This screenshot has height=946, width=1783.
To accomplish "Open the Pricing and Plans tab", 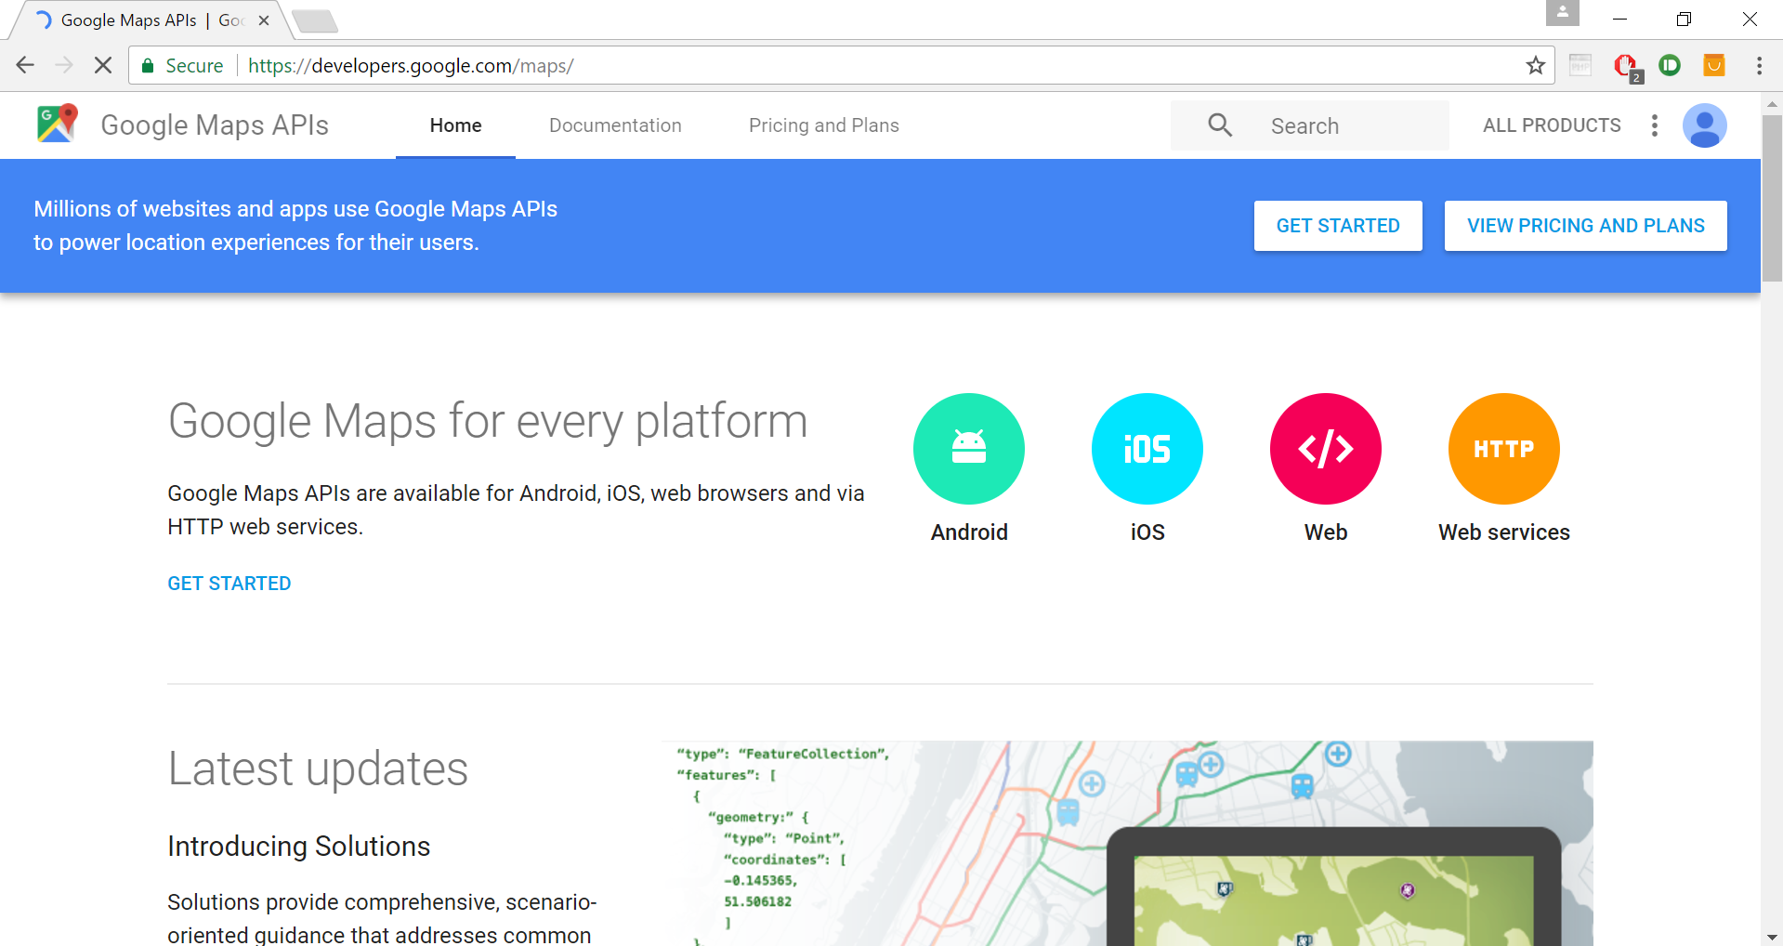I will (x=824, y=125).
